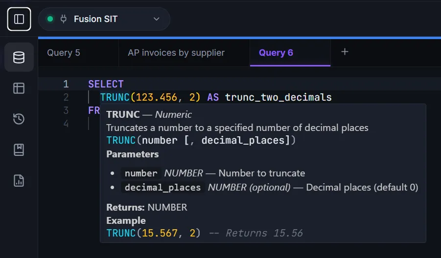Click line number 1 in gutter

66,84
